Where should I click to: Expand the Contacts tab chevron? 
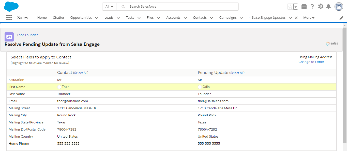[x=212, y=18]
